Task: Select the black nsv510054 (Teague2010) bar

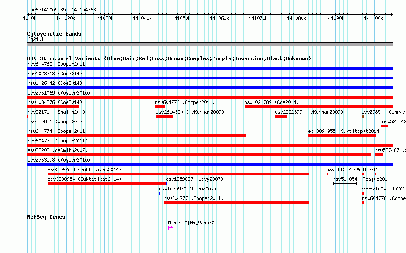Action: tap(345, 184)
